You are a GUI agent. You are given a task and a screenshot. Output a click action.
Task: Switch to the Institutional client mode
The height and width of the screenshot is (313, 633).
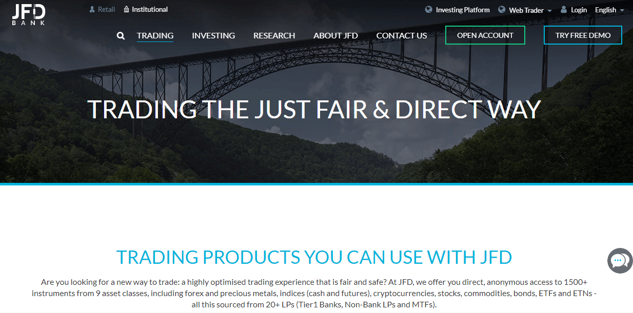pos(150,9)
